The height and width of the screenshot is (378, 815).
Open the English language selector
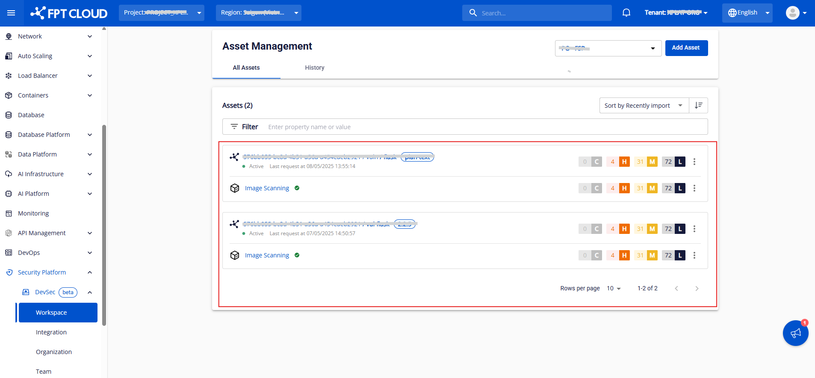click(747, 13)
